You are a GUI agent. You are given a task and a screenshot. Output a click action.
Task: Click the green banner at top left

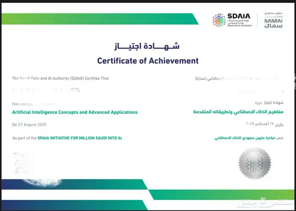pos(97,19)
